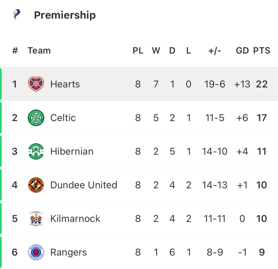Image resolution: width=278 pixels, height=269 pixels.
Task: Click the Kilmarnock club crest
Action: [36, 219]
